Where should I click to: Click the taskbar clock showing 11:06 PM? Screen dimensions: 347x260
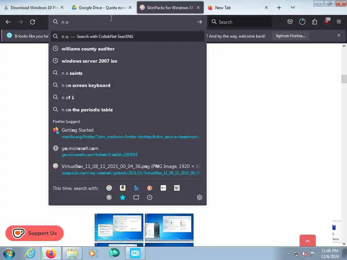point(330,254)
